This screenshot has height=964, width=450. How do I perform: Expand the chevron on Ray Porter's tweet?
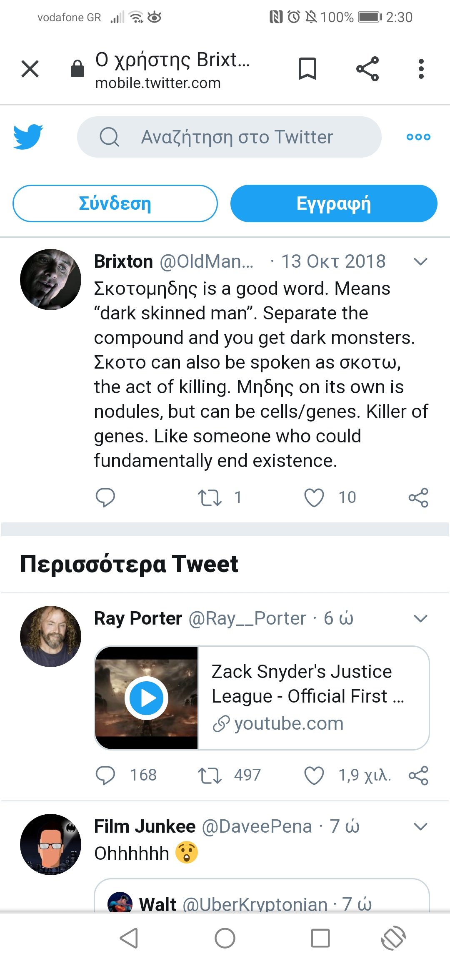421,618
